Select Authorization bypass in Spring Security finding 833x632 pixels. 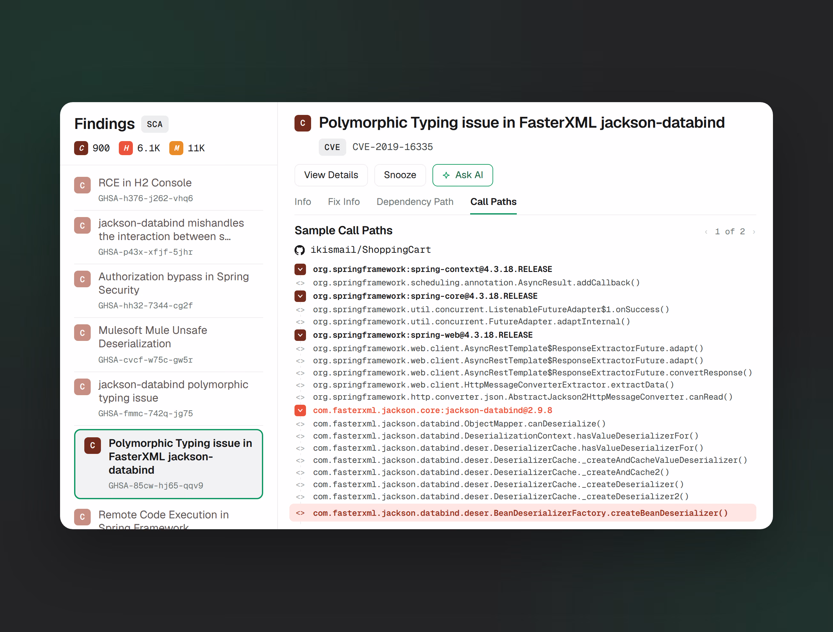(x=168, y=290)
